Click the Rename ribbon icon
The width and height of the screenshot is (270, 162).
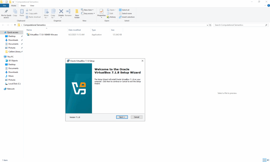pos(68,12)
